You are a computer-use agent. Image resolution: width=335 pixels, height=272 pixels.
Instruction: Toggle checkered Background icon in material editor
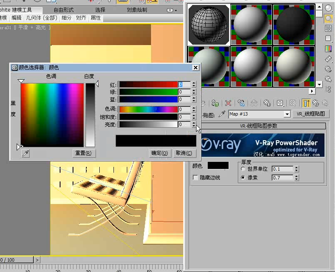click(x=328, y=28)
